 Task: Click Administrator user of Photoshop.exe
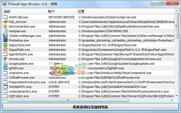[57, 40]
